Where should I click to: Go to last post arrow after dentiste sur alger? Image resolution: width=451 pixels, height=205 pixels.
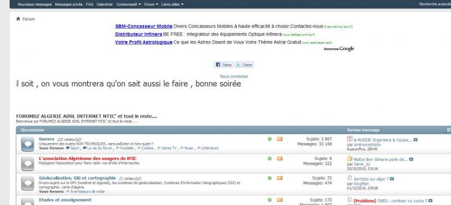point(392,179)
